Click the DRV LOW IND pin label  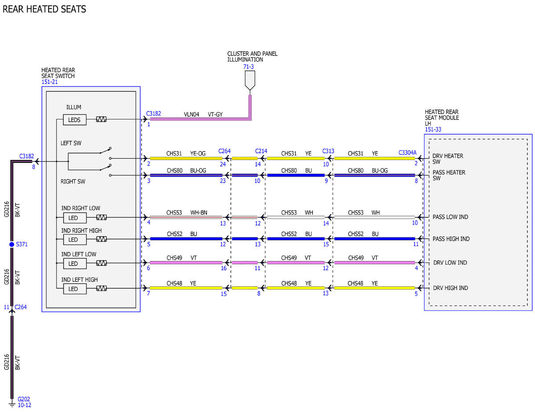coord(450,263)
